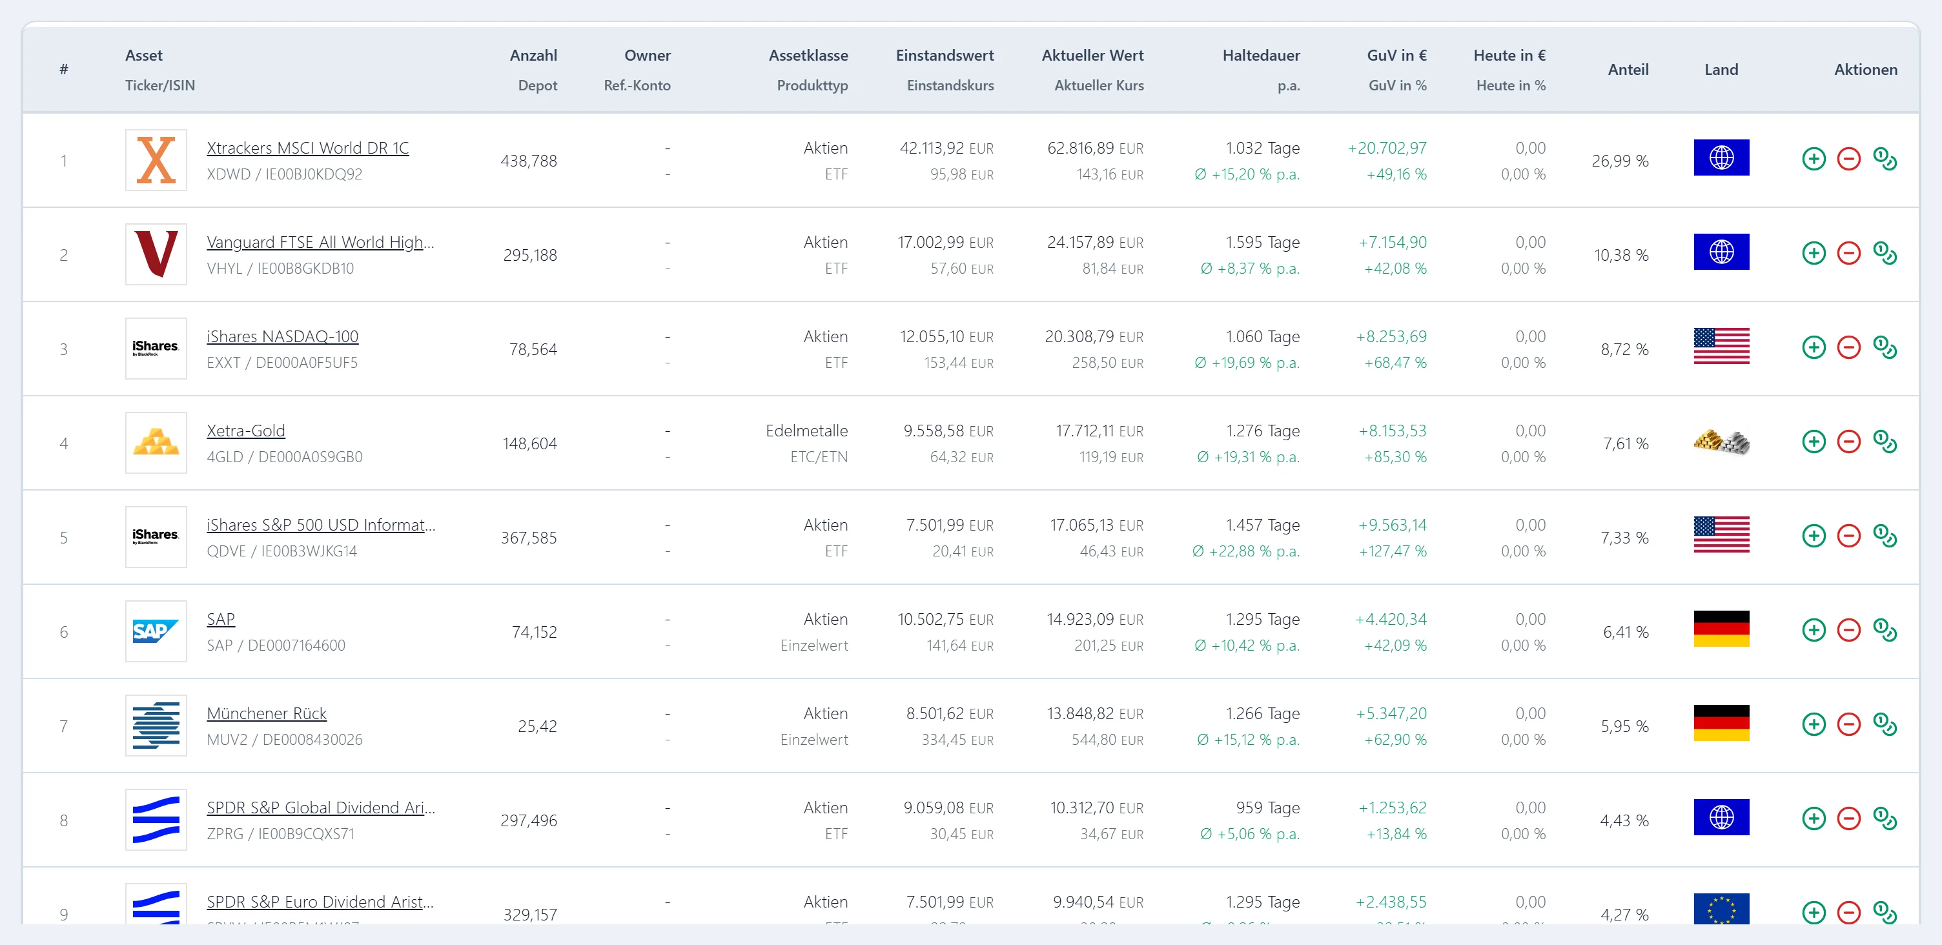Screen dimensions: 1942x945
Task: Open SPDR S&P Global Dividend Aristocrats link
Action: pyautogui.click(x=321, y=807)
